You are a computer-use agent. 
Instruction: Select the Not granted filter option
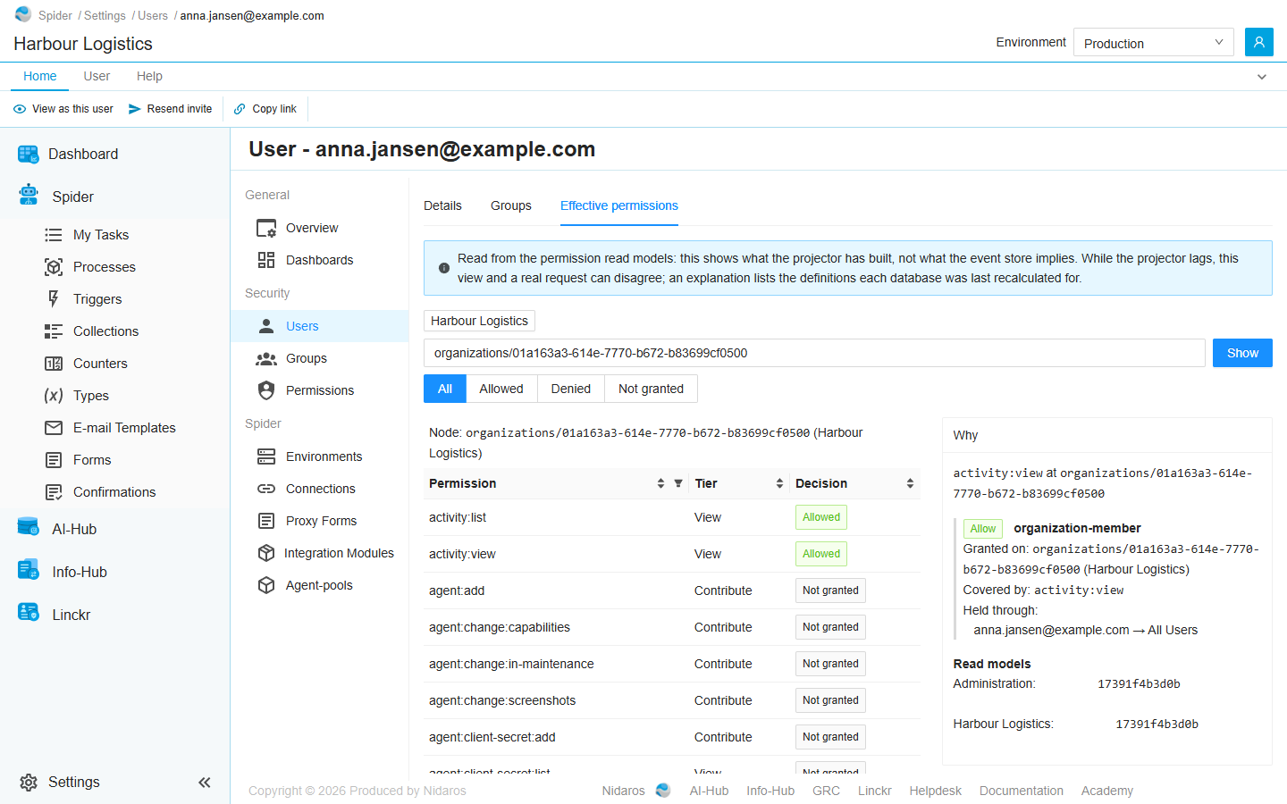tap(652, 389)
